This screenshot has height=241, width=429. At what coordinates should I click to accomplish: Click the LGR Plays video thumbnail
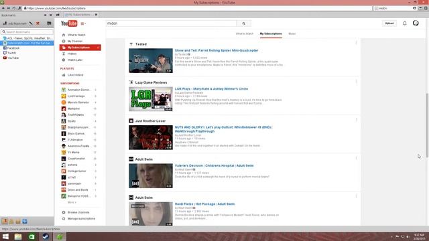[151, 99]
